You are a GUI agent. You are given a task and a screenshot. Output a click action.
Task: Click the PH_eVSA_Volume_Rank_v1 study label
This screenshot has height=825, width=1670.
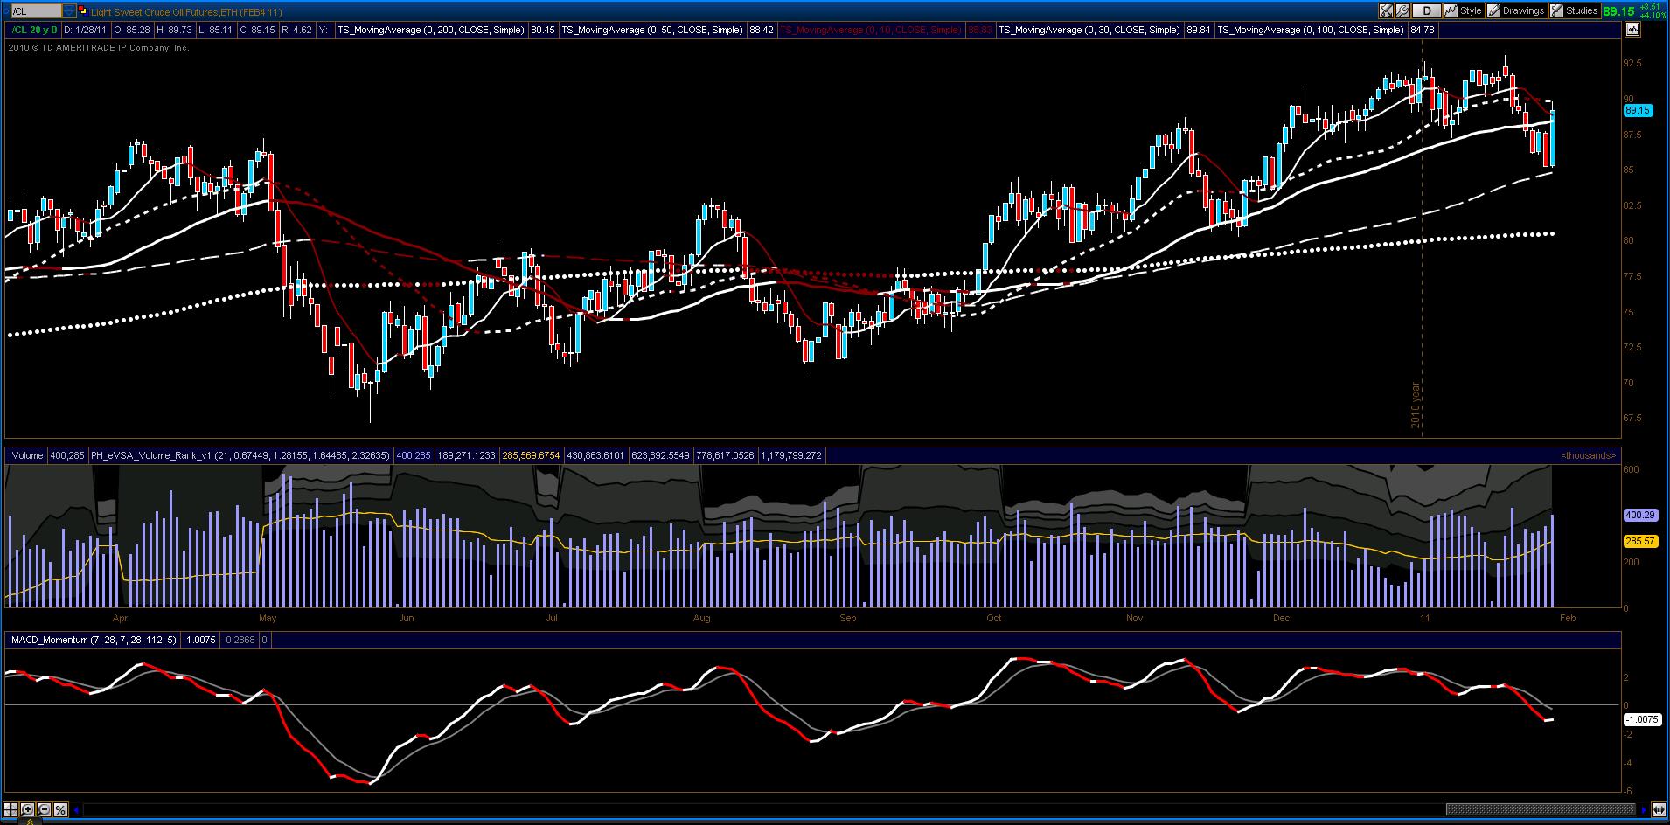pyautogui.click(x=241, y=455)
